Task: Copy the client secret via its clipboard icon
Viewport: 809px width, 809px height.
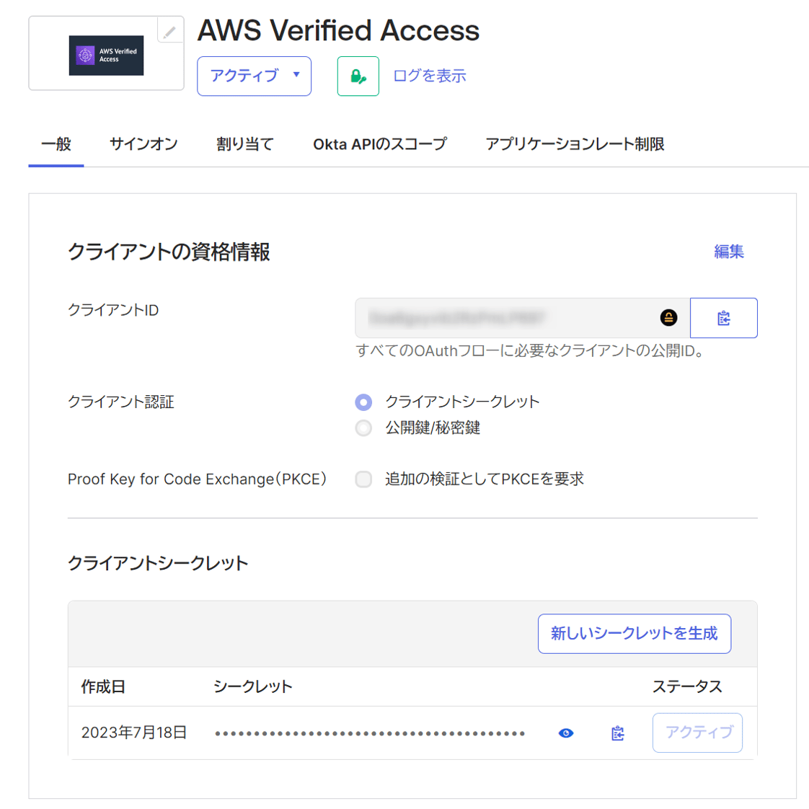Action: click(x=616, y=733)
